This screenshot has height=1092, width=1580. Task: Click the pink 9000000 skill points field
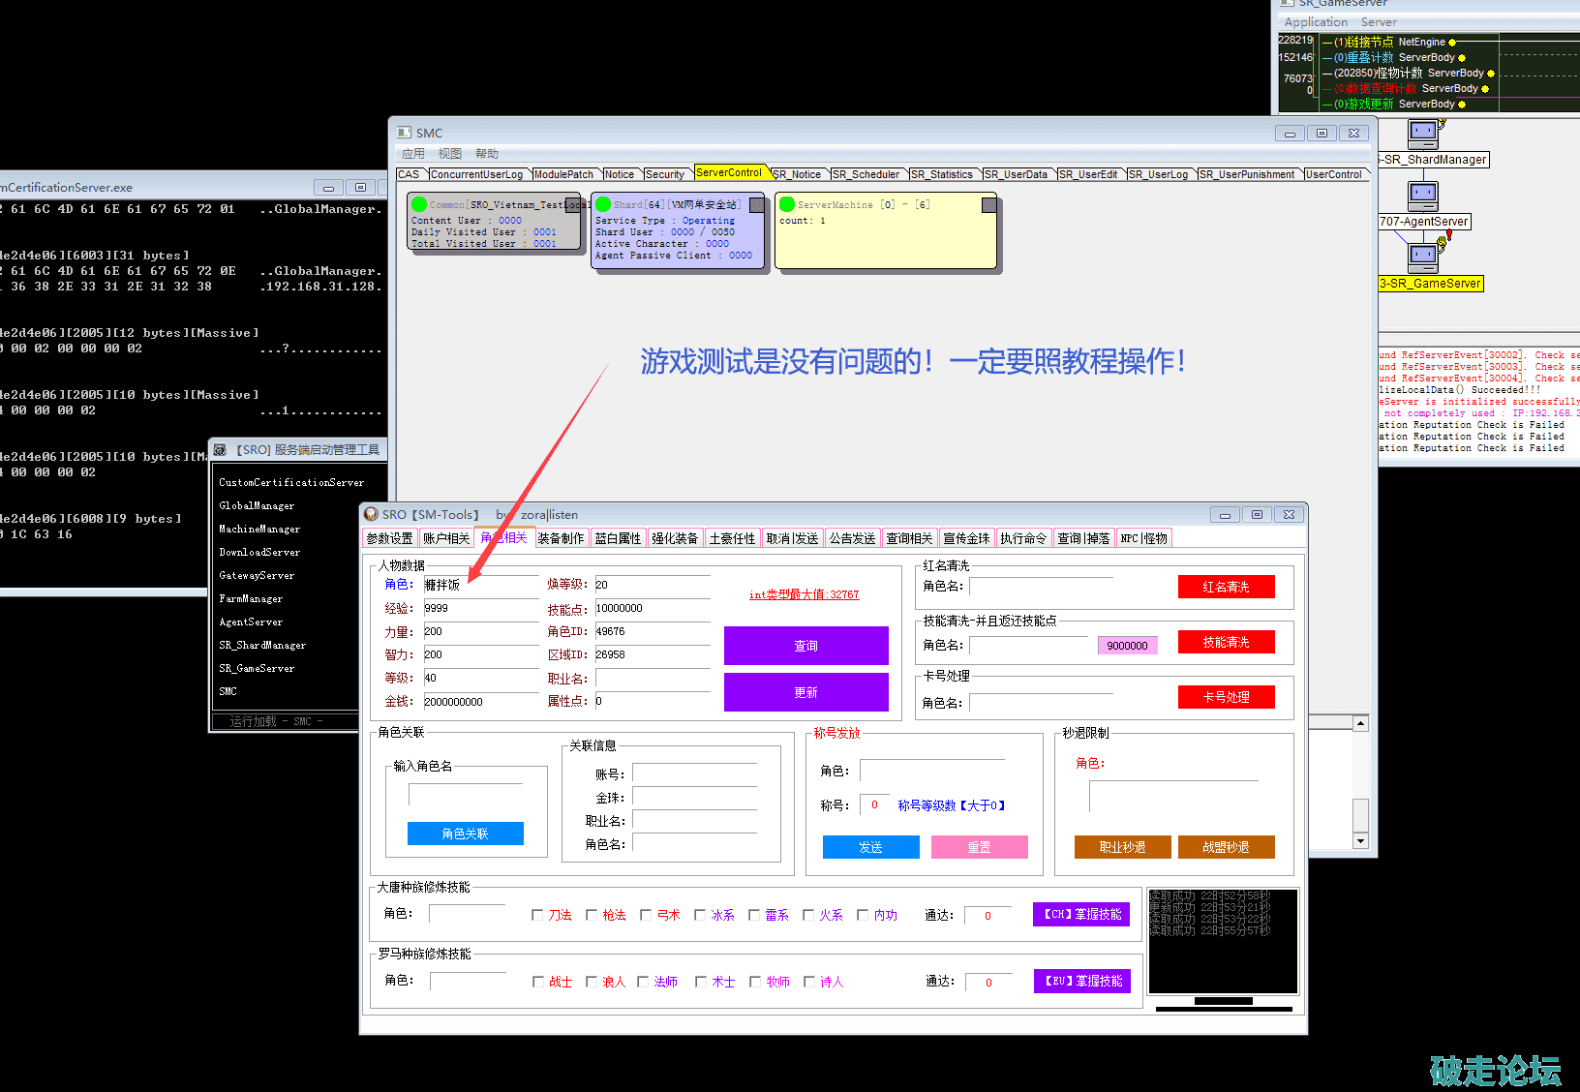click(1127, 646)
